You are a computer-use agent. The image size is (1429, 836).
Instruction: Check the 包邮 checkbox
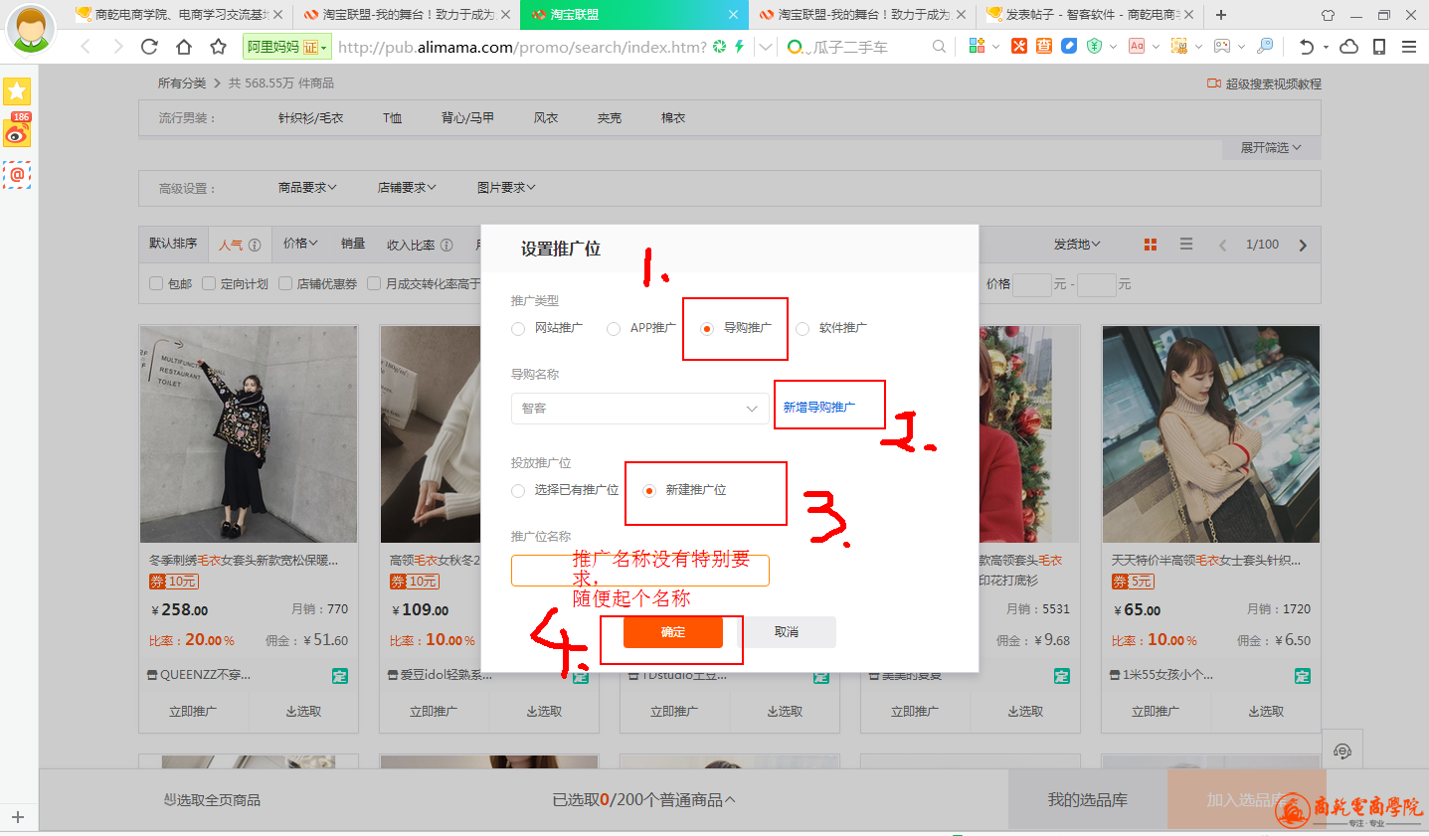coord(156,283)
